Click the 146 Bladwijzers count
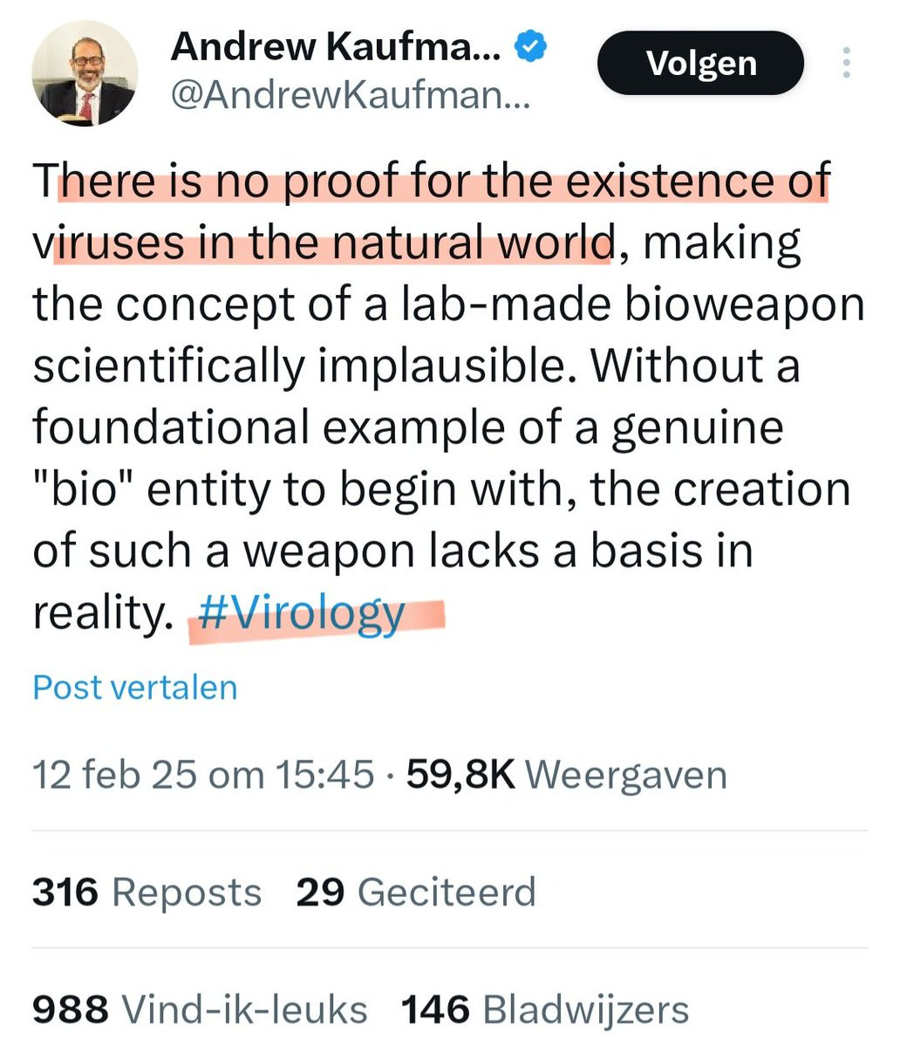The height and width of the screenshot is (1047, 900). pyautogui.click(x=545, y=1010)
